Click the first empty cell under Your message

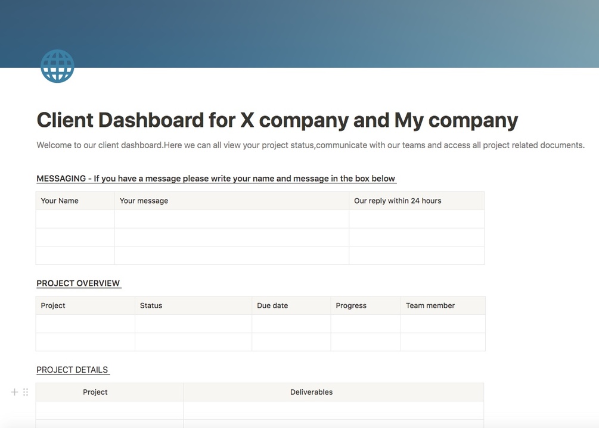coord(231,219)
